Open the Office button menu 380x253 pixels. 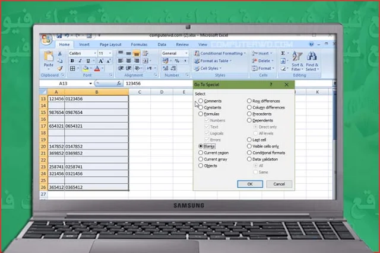pos(46,39)
